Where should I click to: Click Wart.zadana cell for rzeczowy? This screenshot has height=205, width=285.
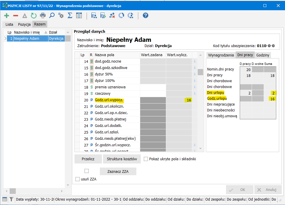(x=153, y=94)
